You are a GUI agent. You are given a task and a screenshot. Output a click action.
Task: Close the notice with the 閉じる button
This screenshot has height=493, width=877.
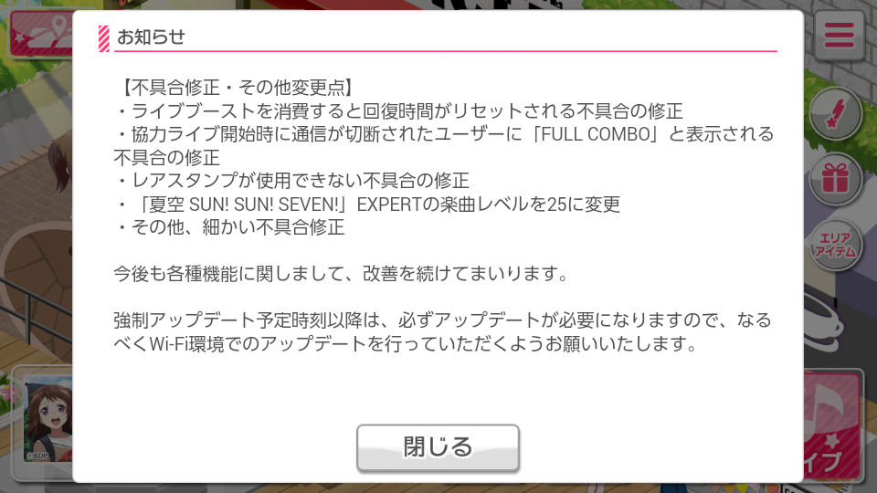pos(438,447)
